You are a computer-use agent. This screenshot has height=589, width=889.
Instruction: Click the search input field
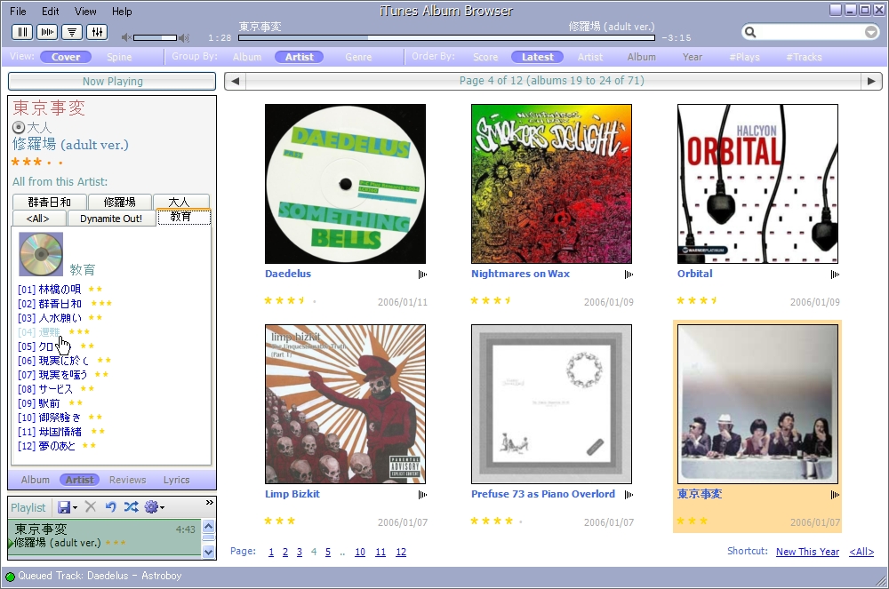click(811, 32)
